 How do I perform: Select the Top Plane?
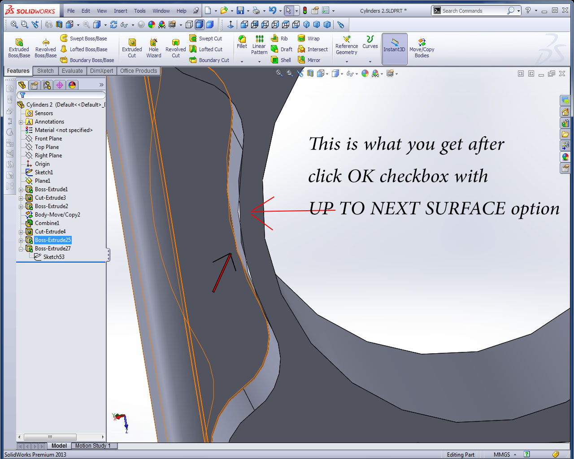pyautogui.click(x=47, y=147)
